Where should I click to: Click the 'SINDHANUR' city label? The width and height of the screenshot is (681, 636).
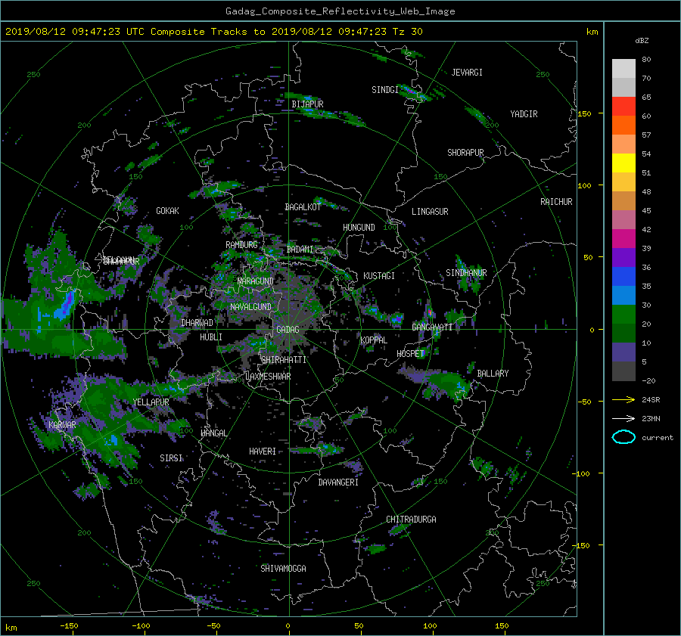pyautogui.click(x=466, y=273)
